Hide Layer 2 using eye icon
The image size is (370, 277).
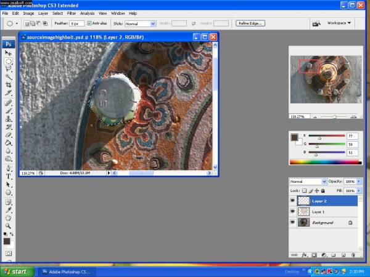(292, 201)
